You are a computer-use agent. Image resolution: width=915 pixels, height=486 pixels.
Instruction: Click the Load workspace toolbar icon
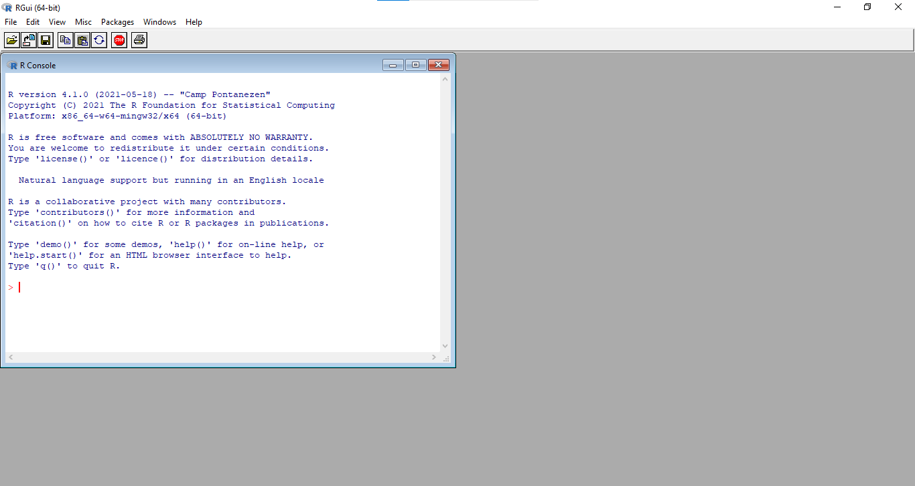[x=29, y=40]
